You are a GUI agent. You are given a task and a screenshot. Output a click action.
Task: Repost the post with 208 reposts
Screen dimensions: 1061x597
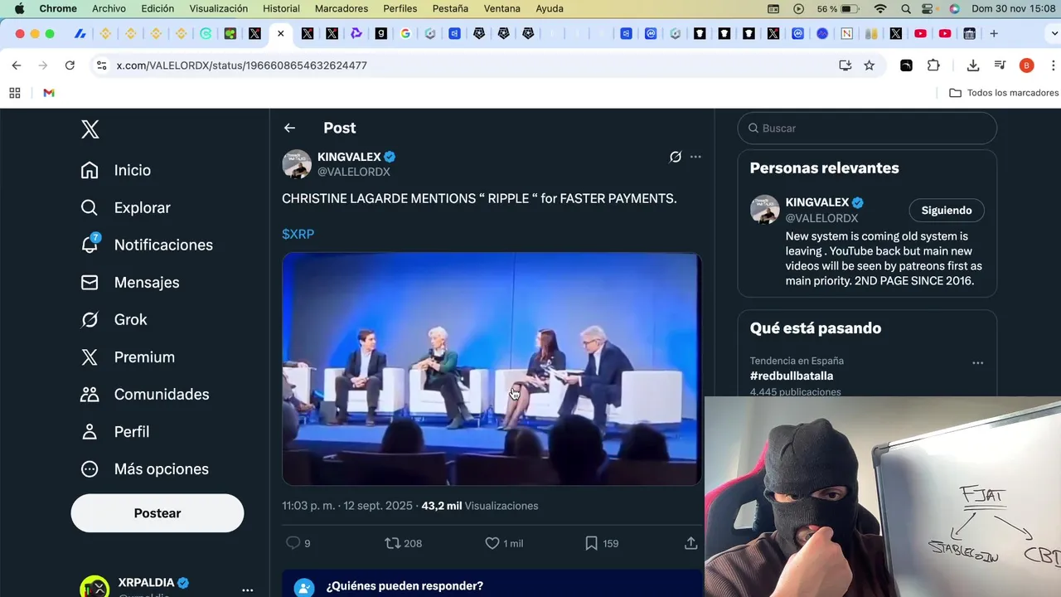(x=404, y=543)
